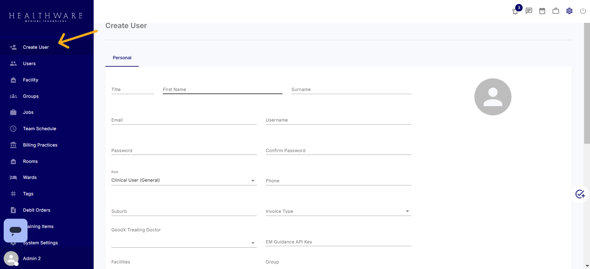Click the Admin 2 profile

[x=32, y=259]
